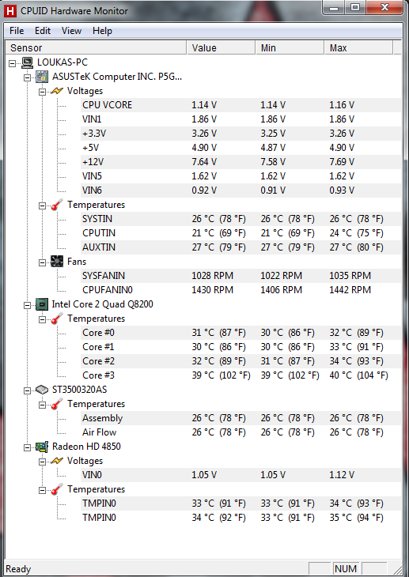Click the hard drive Temperatures thermometer icon
This screenshot has height=577, width=409.
[57, 404]
